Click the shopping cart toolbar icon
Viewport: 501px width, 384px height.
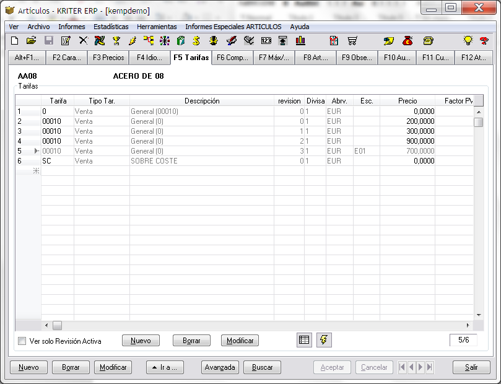coord(352,41)
